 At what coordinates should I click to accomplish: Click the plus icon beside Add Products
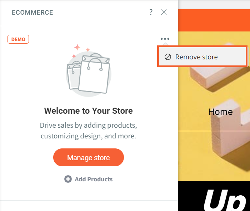[x=68, y=179]
